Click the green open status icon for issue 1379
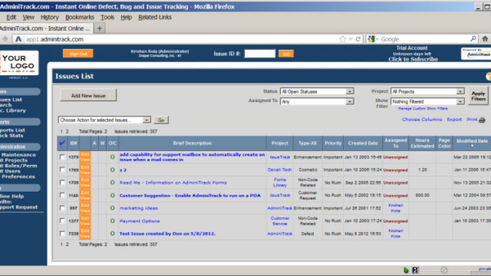Screen dimensions: 491x276 coord(113,156)
